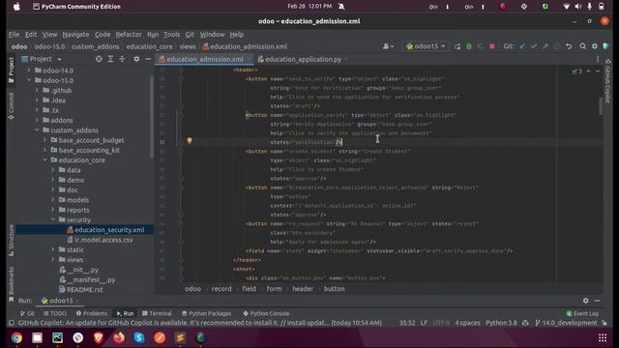Open the Git menu
The width and height of the screenshot is (619, 348).
[x=190, y=35]
